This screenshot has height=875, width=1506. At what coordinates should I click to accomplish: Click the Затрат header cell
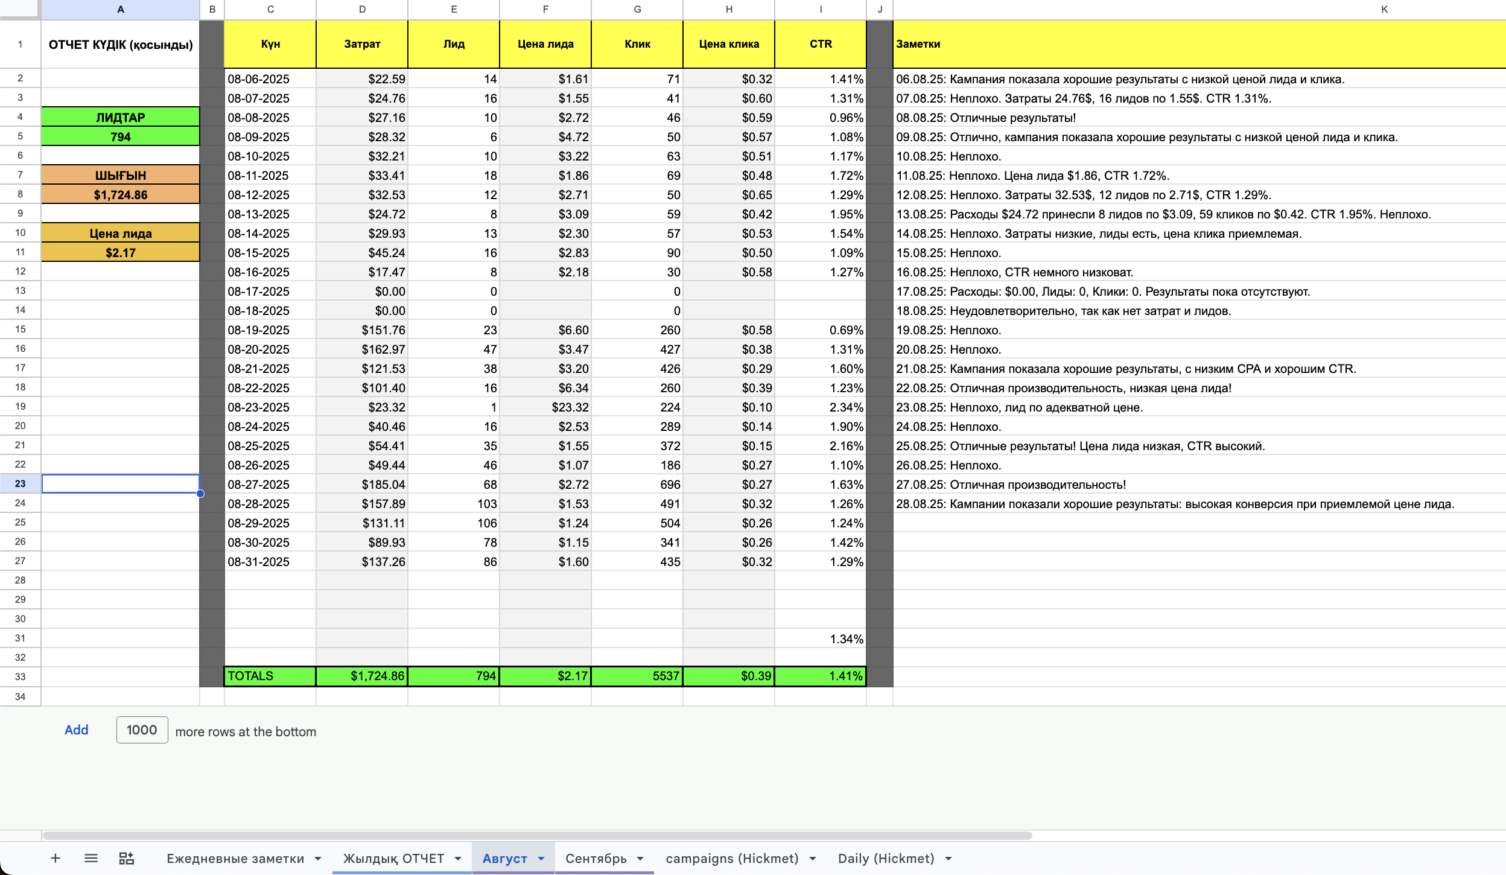tap(362, 44)
